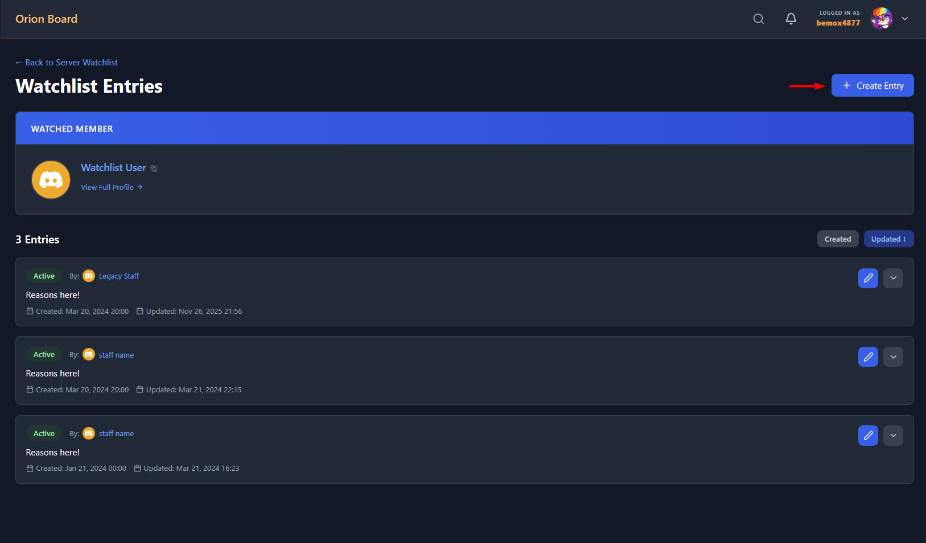Toggle the Updated sort direction
This screenshot has height=543, width=926.
click(888, 239)
